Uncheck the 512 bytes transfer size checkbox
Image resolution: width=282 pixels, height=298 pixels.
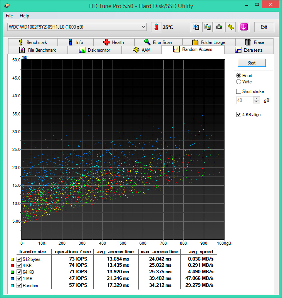[x=19, y=259]
